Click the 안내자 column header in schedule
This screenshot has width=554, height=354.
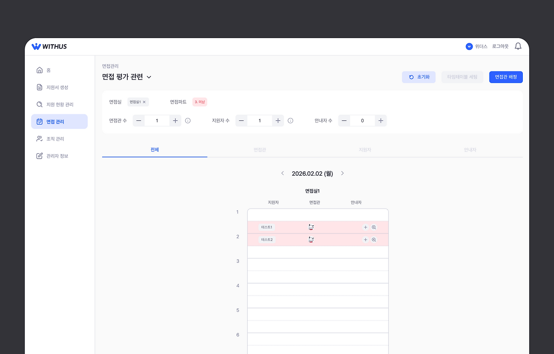(x=356, y=203)
